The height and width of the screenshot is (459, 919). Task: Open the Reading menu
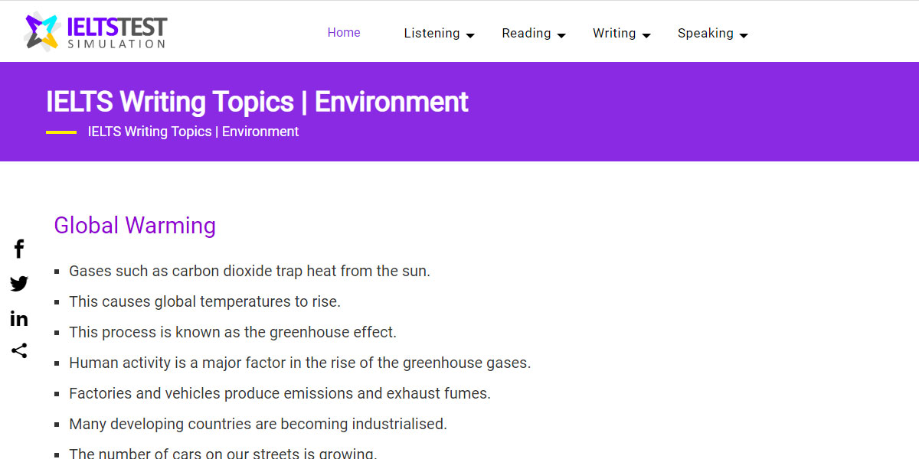[x=526, y=33]
